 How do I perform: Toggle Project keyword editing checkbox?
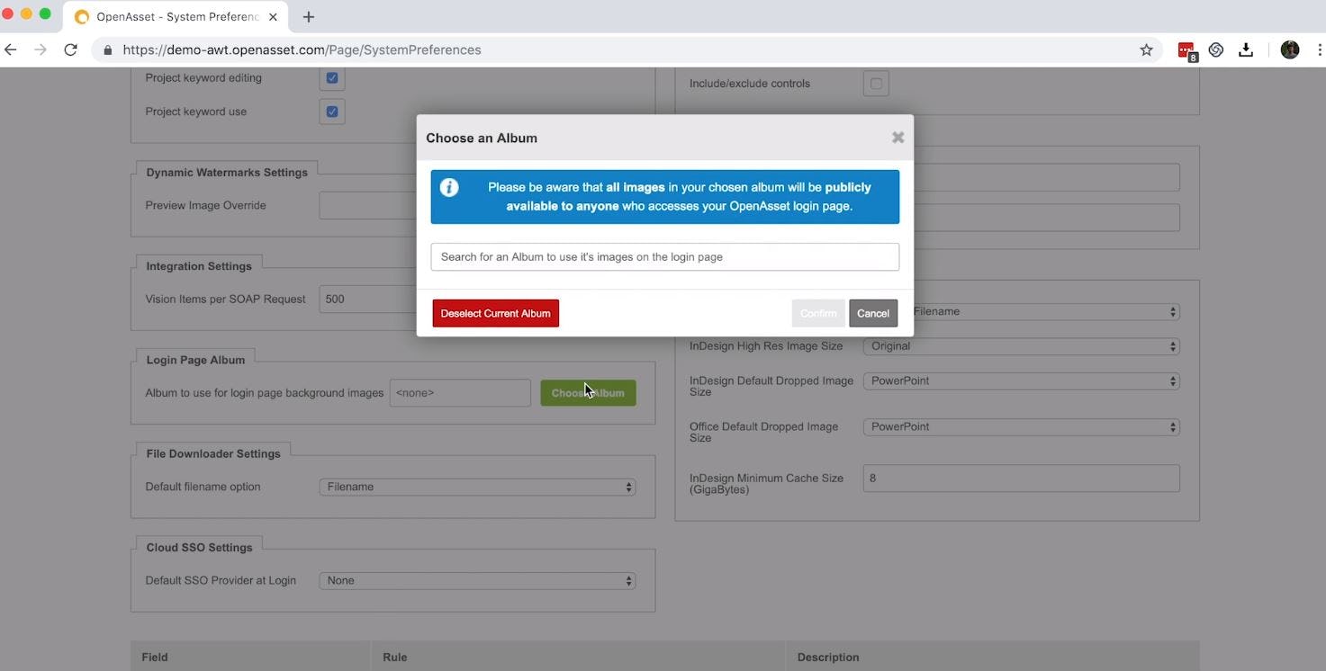coord(332,78)
